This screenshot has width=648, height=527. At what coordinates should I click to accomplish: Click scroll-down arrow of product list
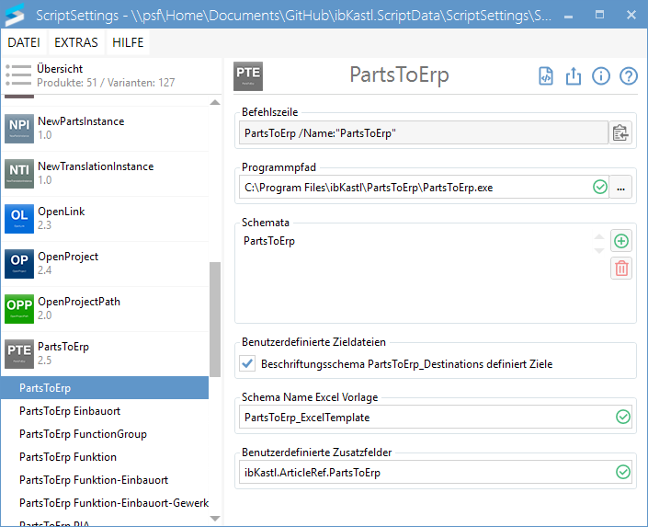(x=215, y=518)
